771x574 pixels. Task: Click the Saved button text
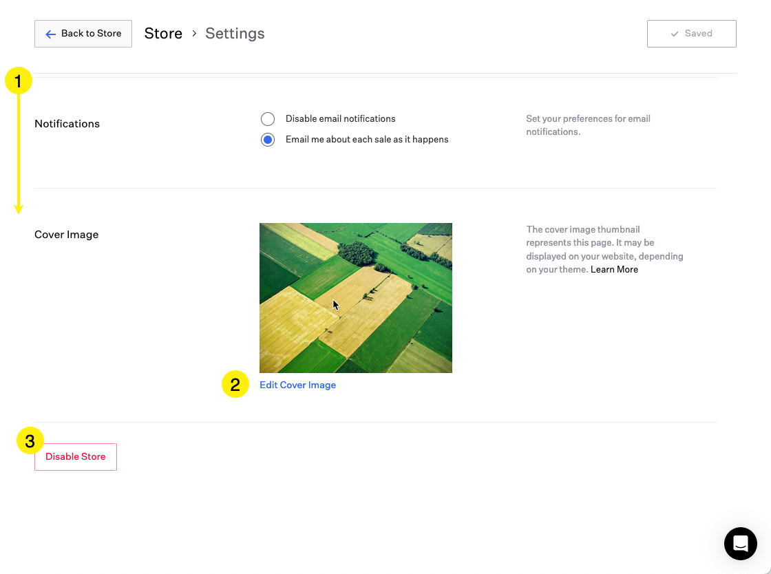(698, 34)
